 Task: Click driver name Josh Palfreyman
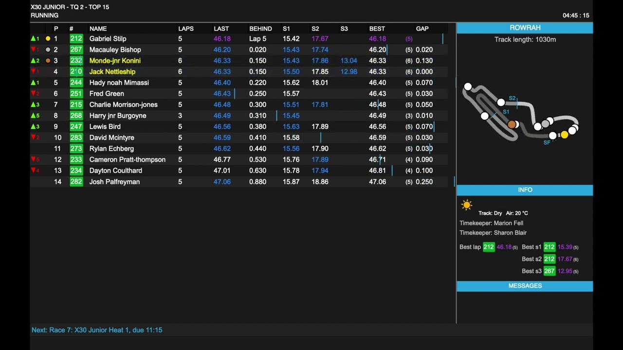114,182
